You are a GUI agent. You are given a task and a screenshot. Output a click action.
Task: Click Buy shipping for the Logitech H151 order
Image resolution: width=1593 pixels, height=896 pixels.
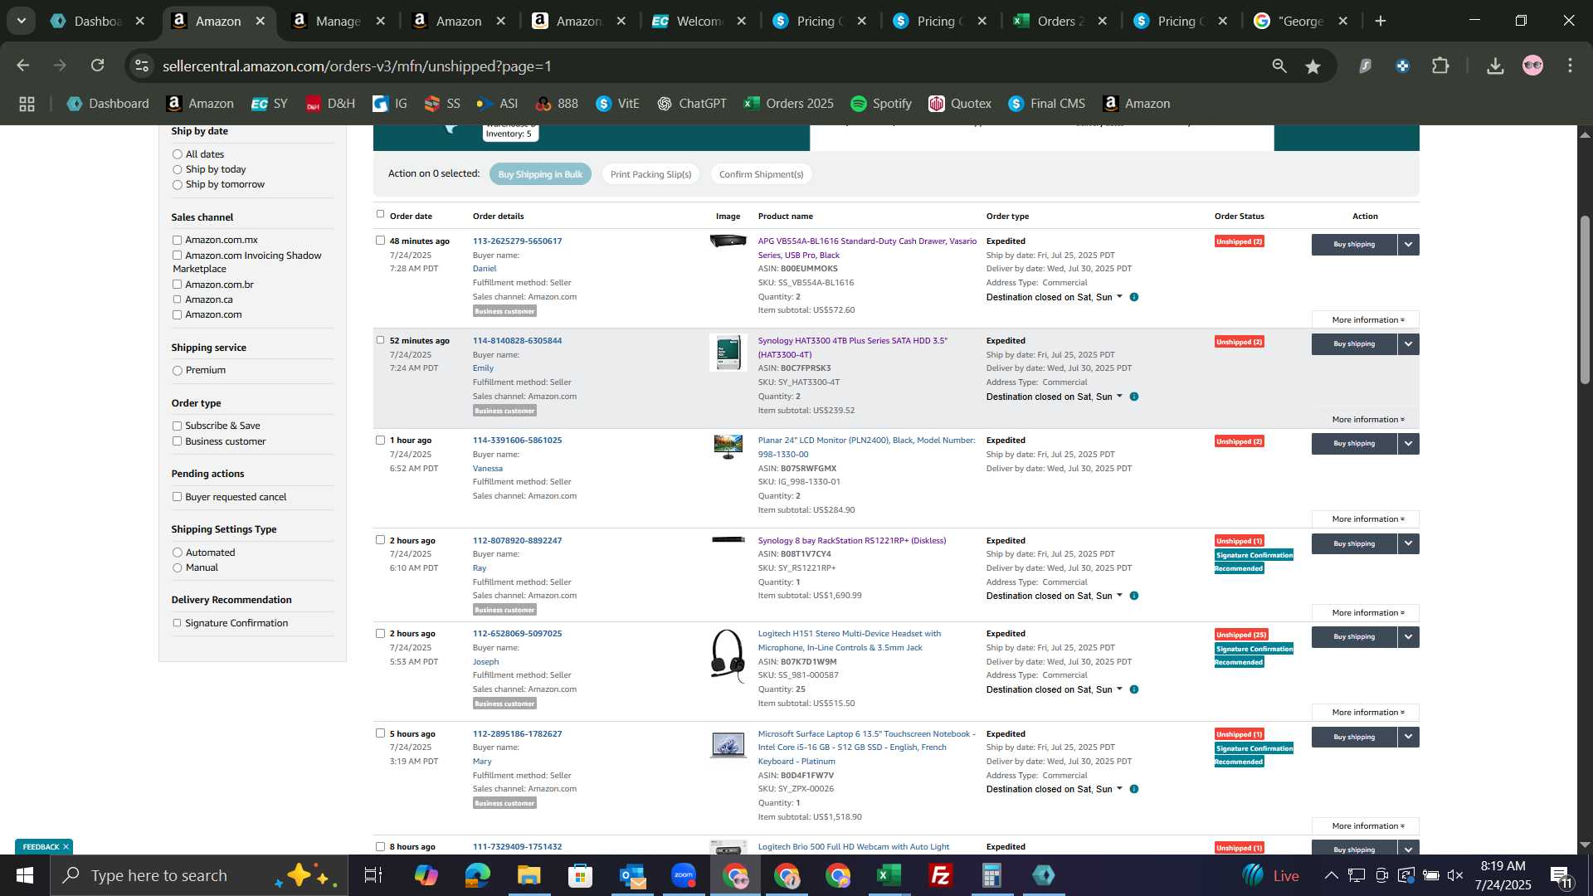click(x=1354, y=637)
